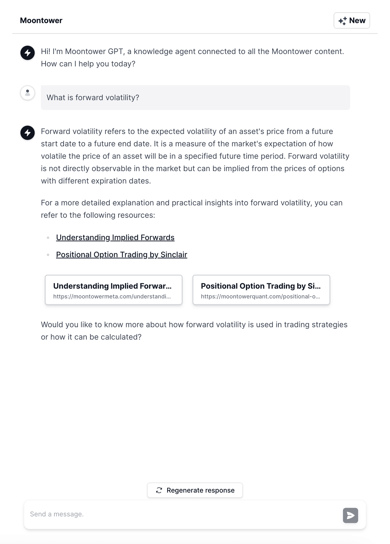Click the lightning bolt avatar beside the greeting
This screenshot has width=390, height=544.
[28, 52]
